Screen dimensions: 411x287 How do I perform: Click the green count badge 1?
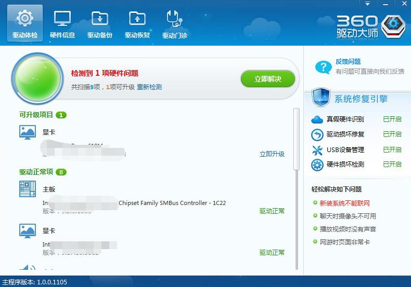(x=61, y=115)
